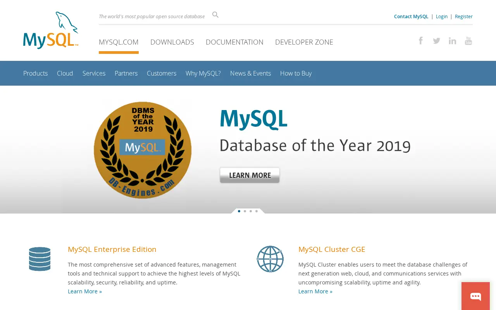Open the search magnifier icon

tap(215, 15)
